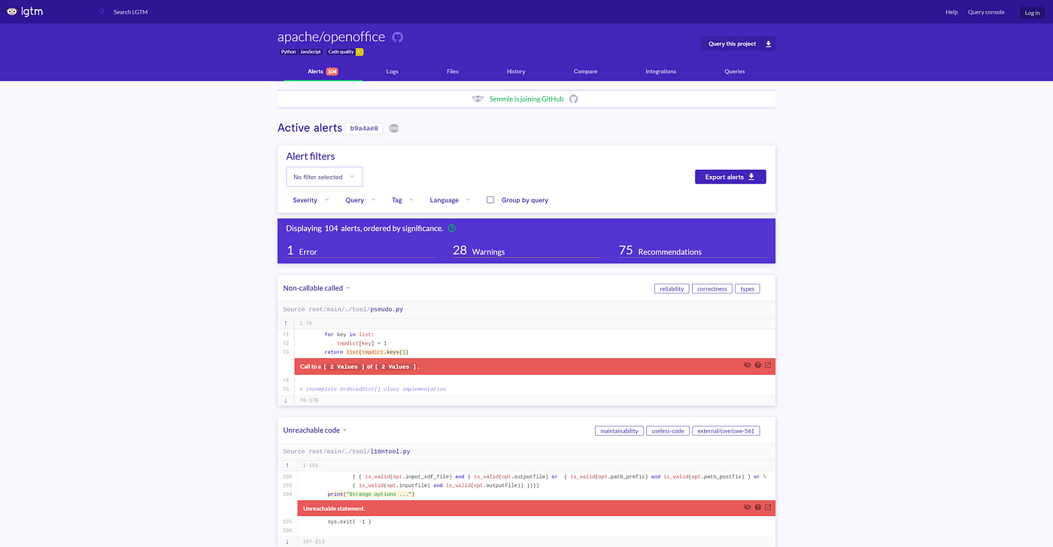Switch to the Files tab

pos(453,71)
